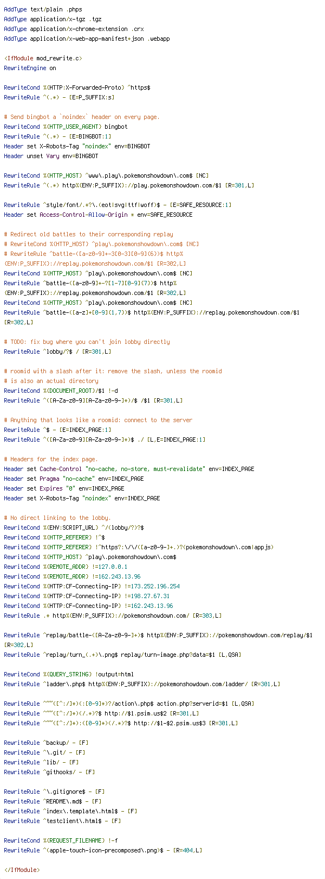
Task: Click the REMOTE_ADDR '162.243.13.96' condition
Action: point(72,576)
